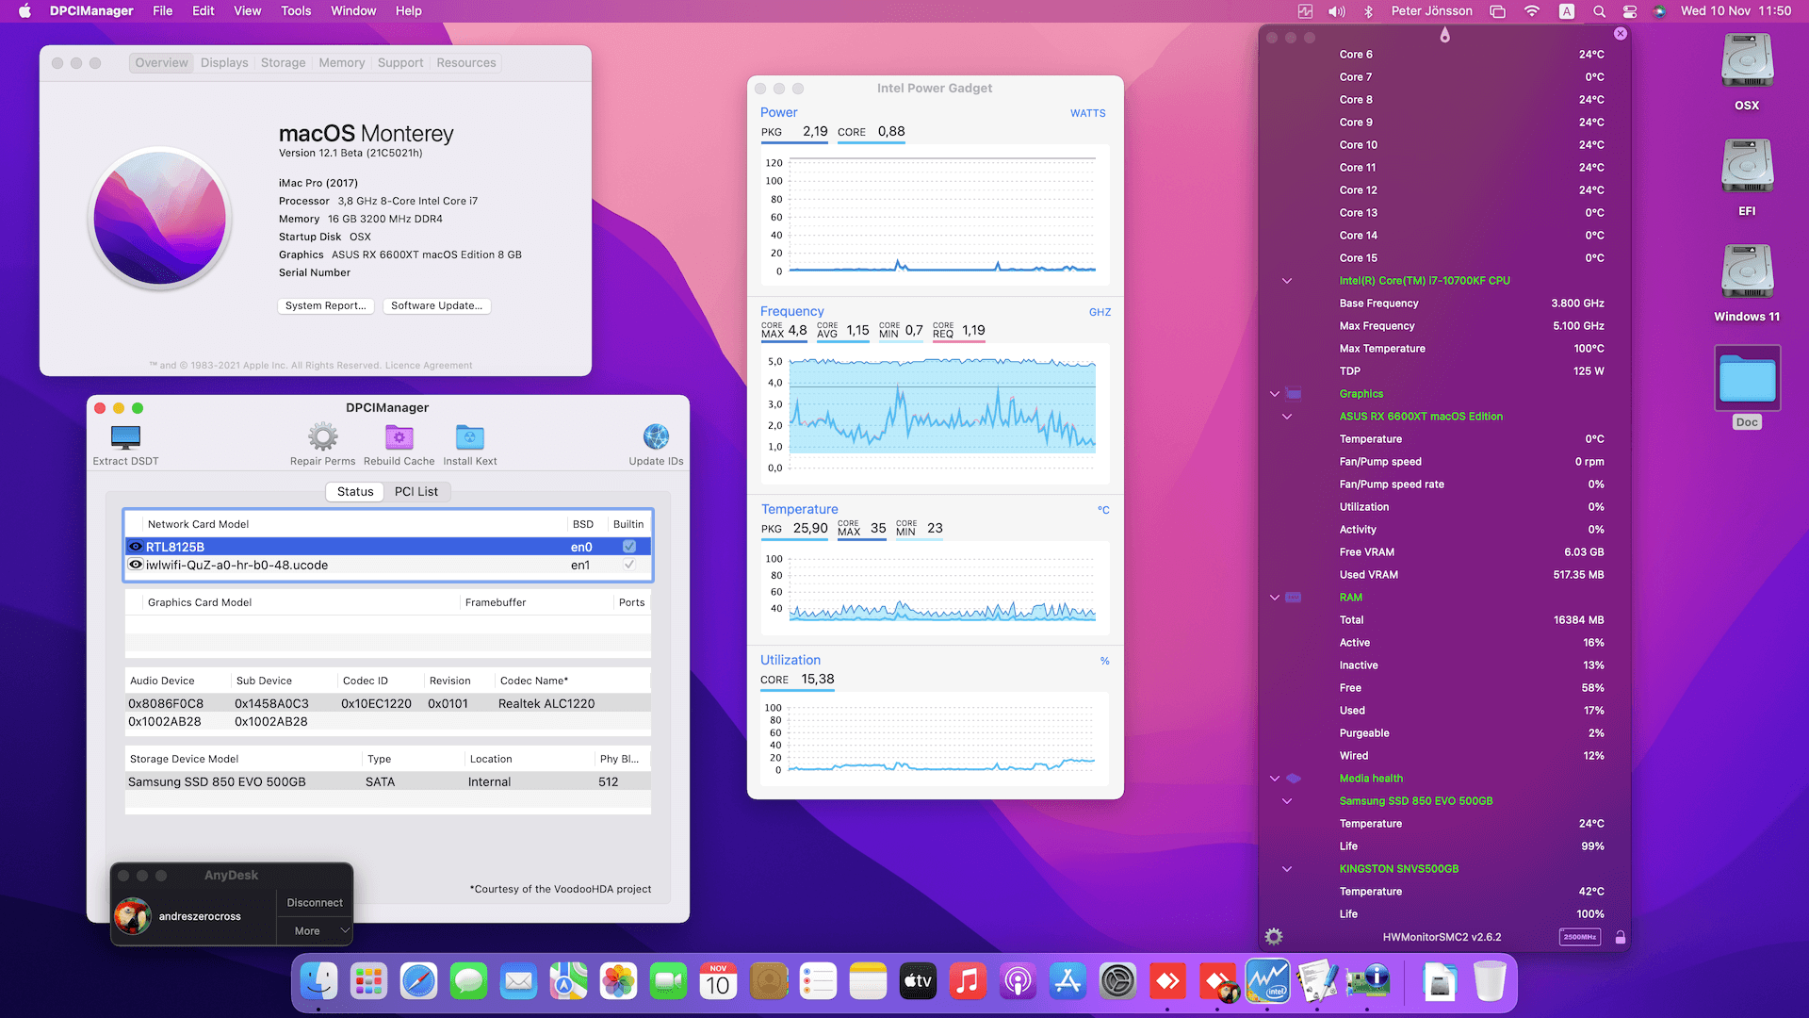Collapse Samsung SSD 850 EVO 500GB group

[x=1287, y=801]
